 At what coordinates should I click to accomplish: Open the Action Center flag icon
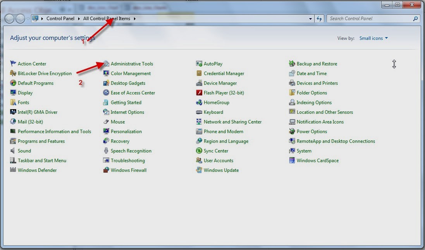point(13,63)
